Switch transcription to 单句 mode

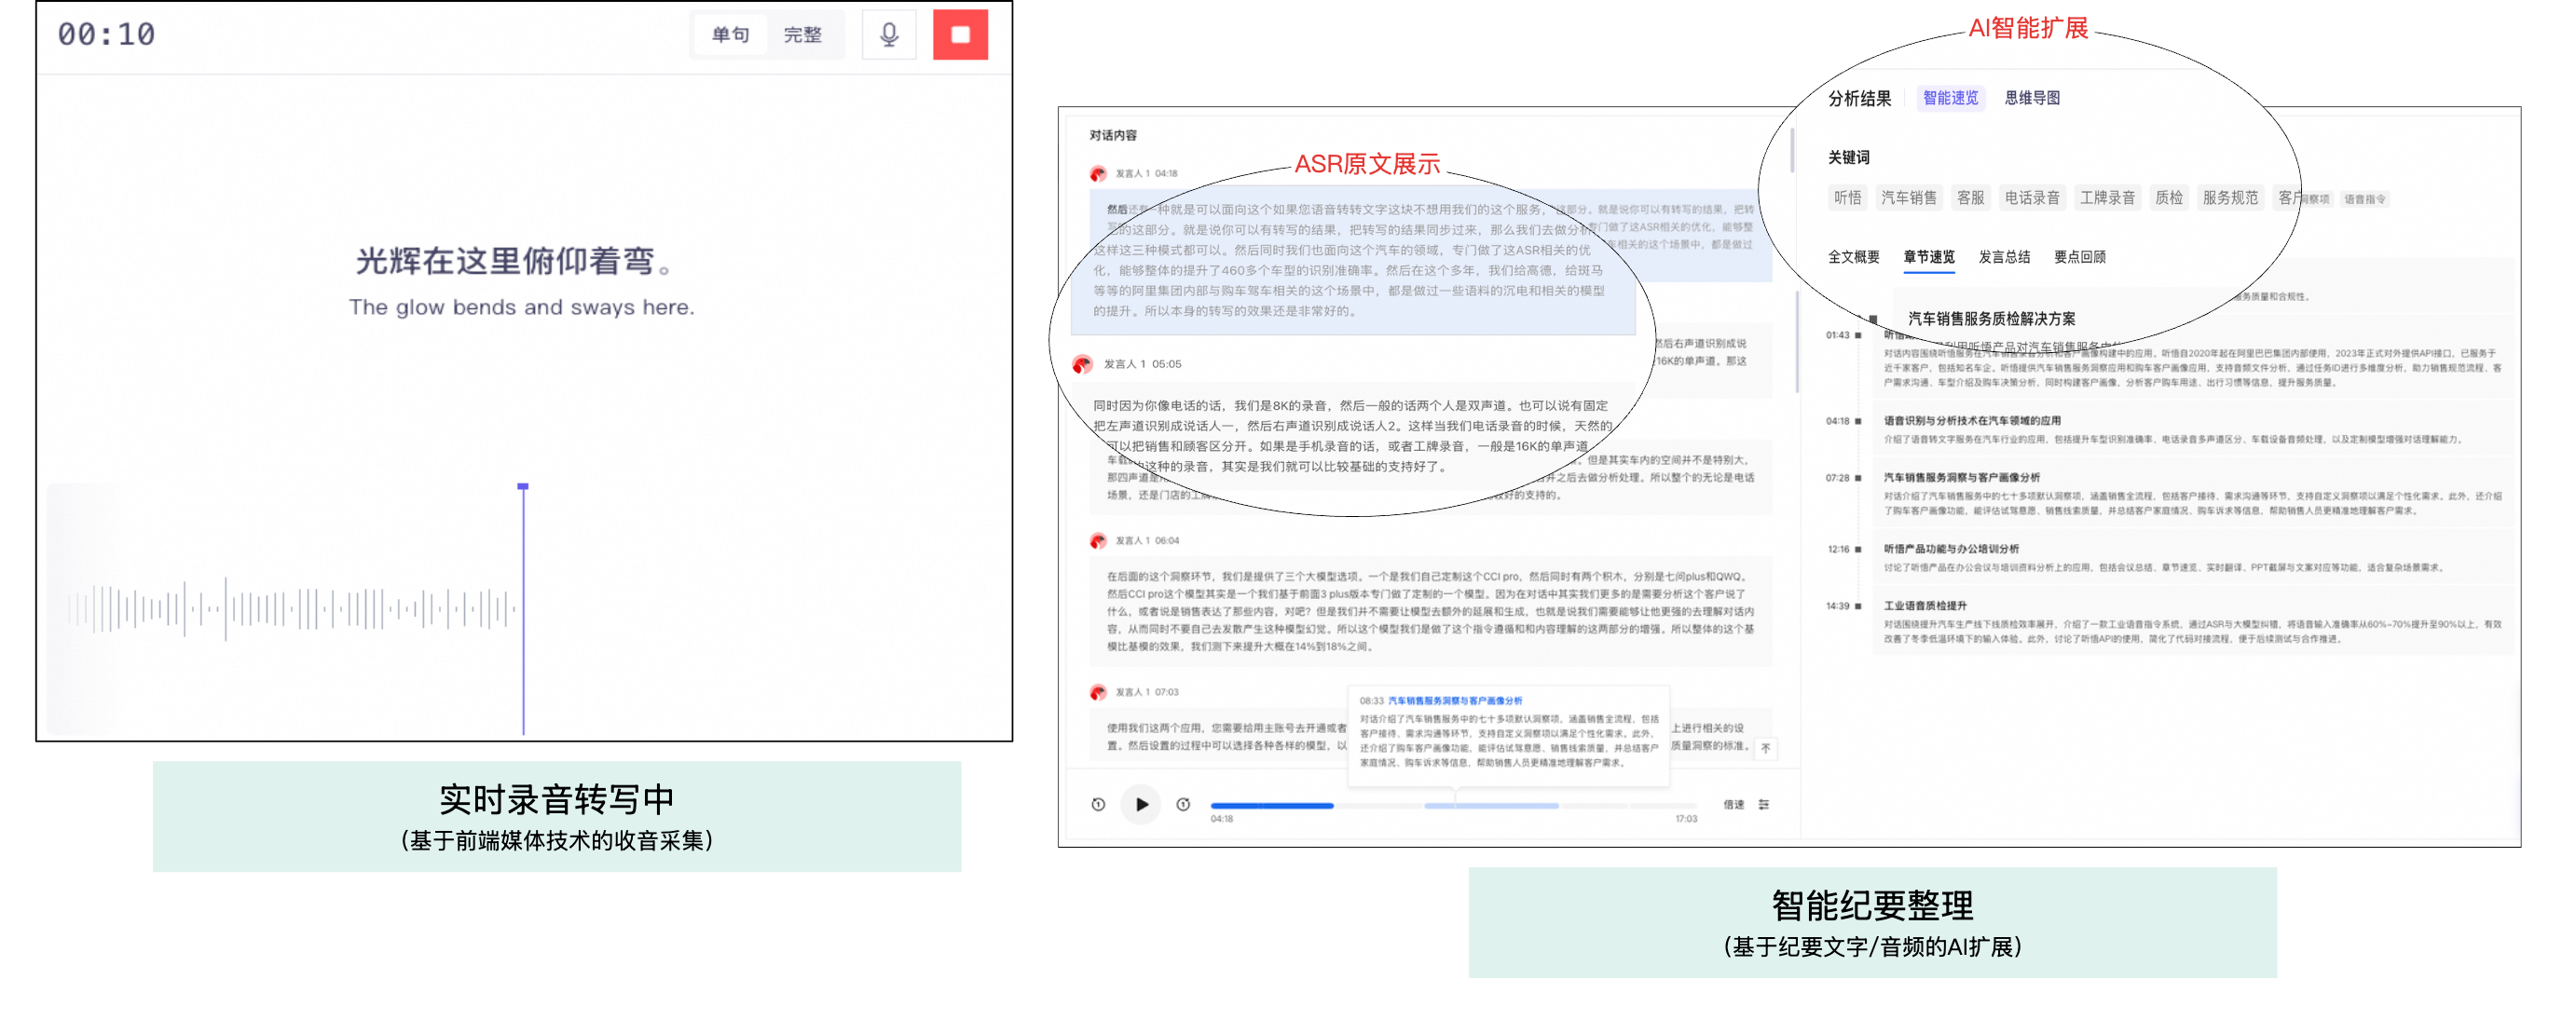coord(730,35)
